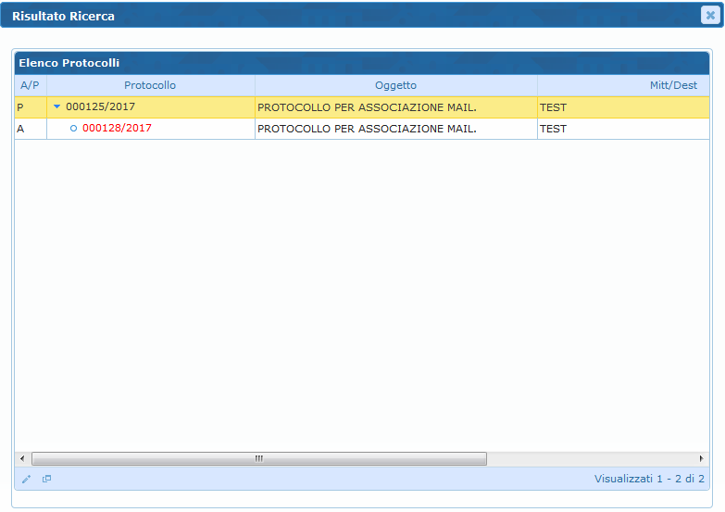Click scroll left arrow on horizontal scrollbar
The image size is (725, 512).
(x=21, y=458)
